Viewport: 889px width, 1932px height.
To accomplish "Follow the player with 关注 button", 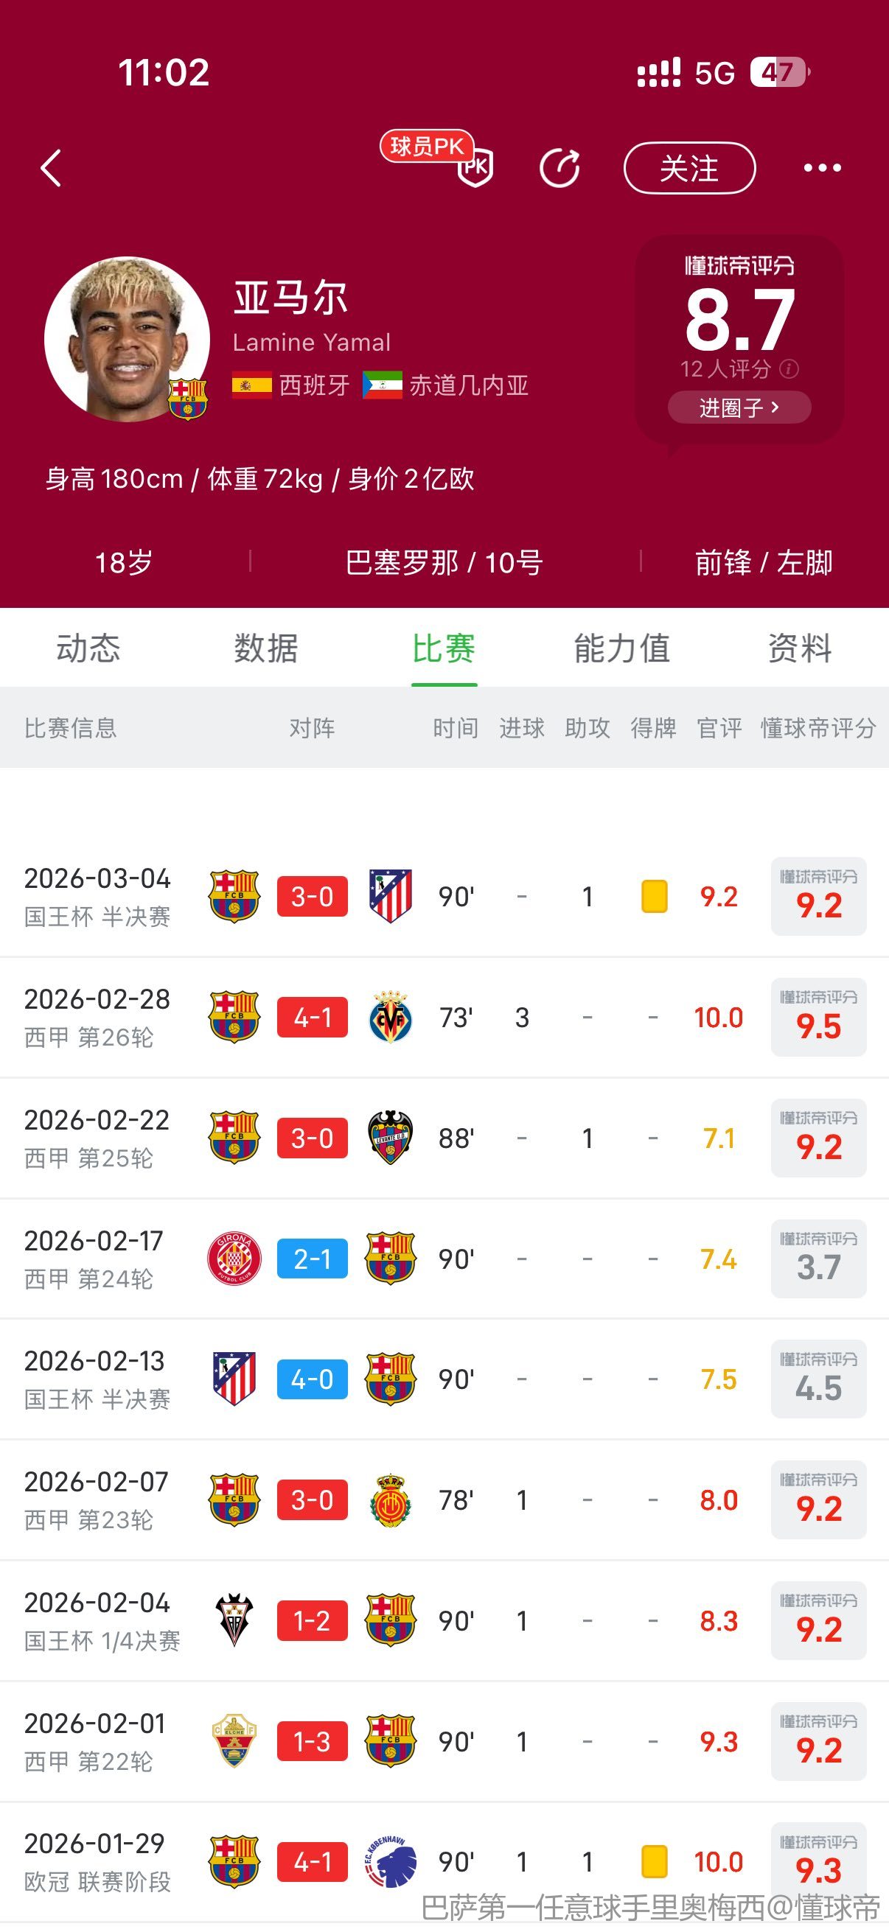I will (x=688, y=167).
